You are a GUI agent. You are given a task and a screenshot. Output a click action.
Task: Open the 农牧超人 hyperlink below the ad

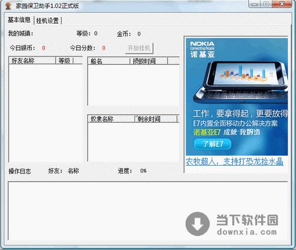point(234,162)
